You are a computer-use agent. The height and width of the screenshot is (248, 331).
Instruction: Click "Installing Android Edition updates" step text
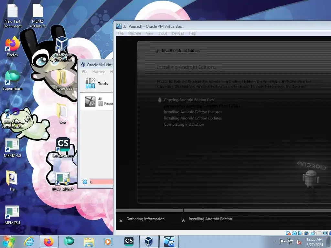tap(193, 118)
